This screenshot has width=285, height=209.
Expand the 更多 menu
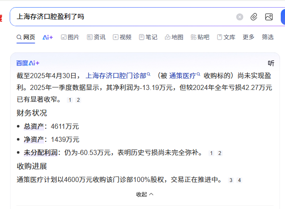click(249, 37)
